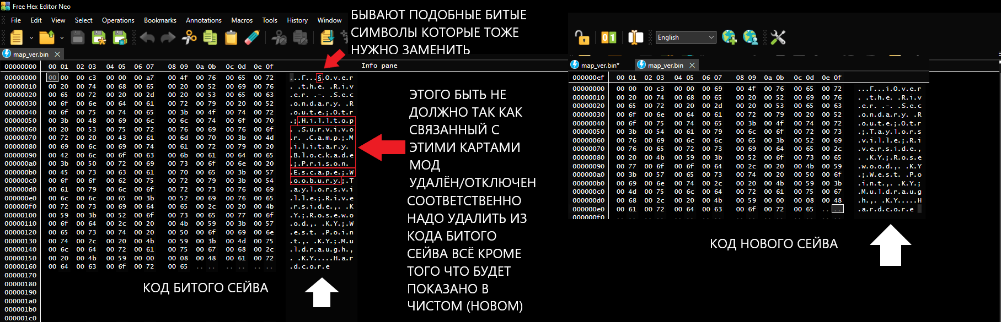Expand the New file dropdown arrow
This screenshot has height=322, width=1001.
click(31, 38)
